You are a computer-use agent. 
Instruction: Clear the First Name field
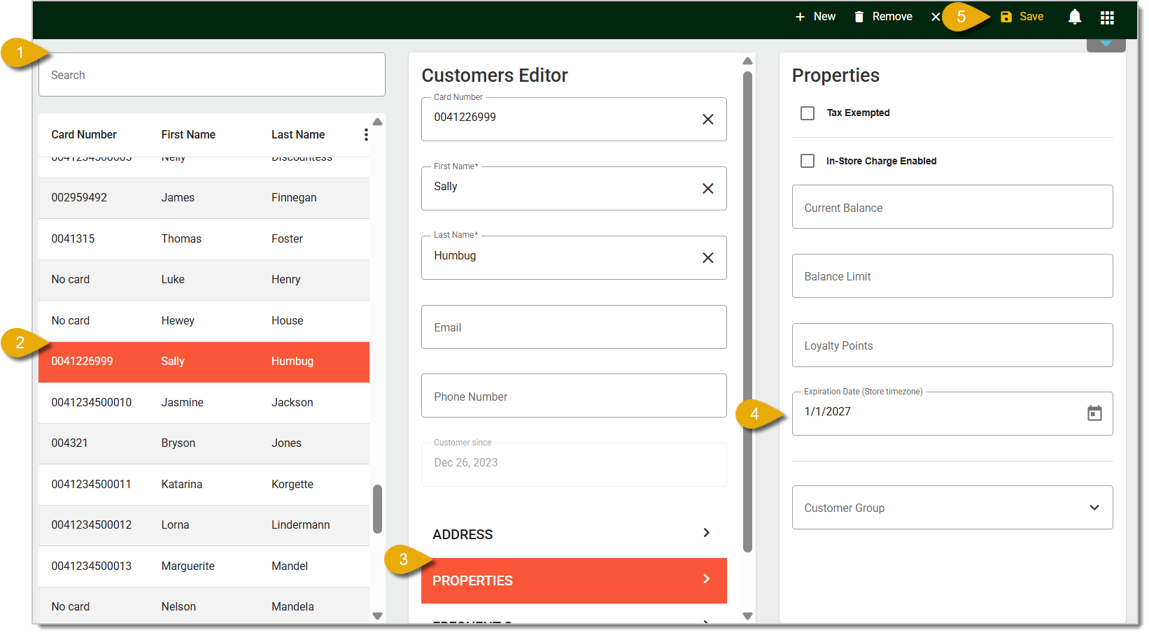708,189
